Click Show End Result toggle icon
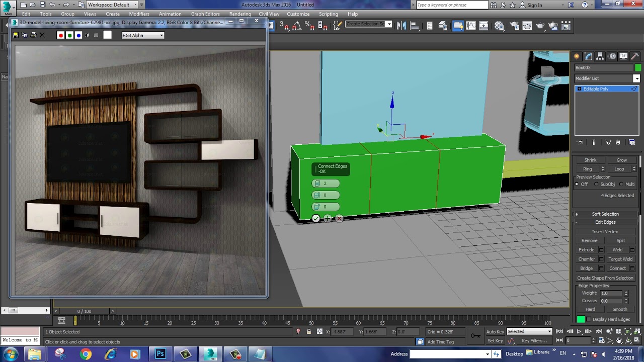644x362 pixels. tap(594, 143)
